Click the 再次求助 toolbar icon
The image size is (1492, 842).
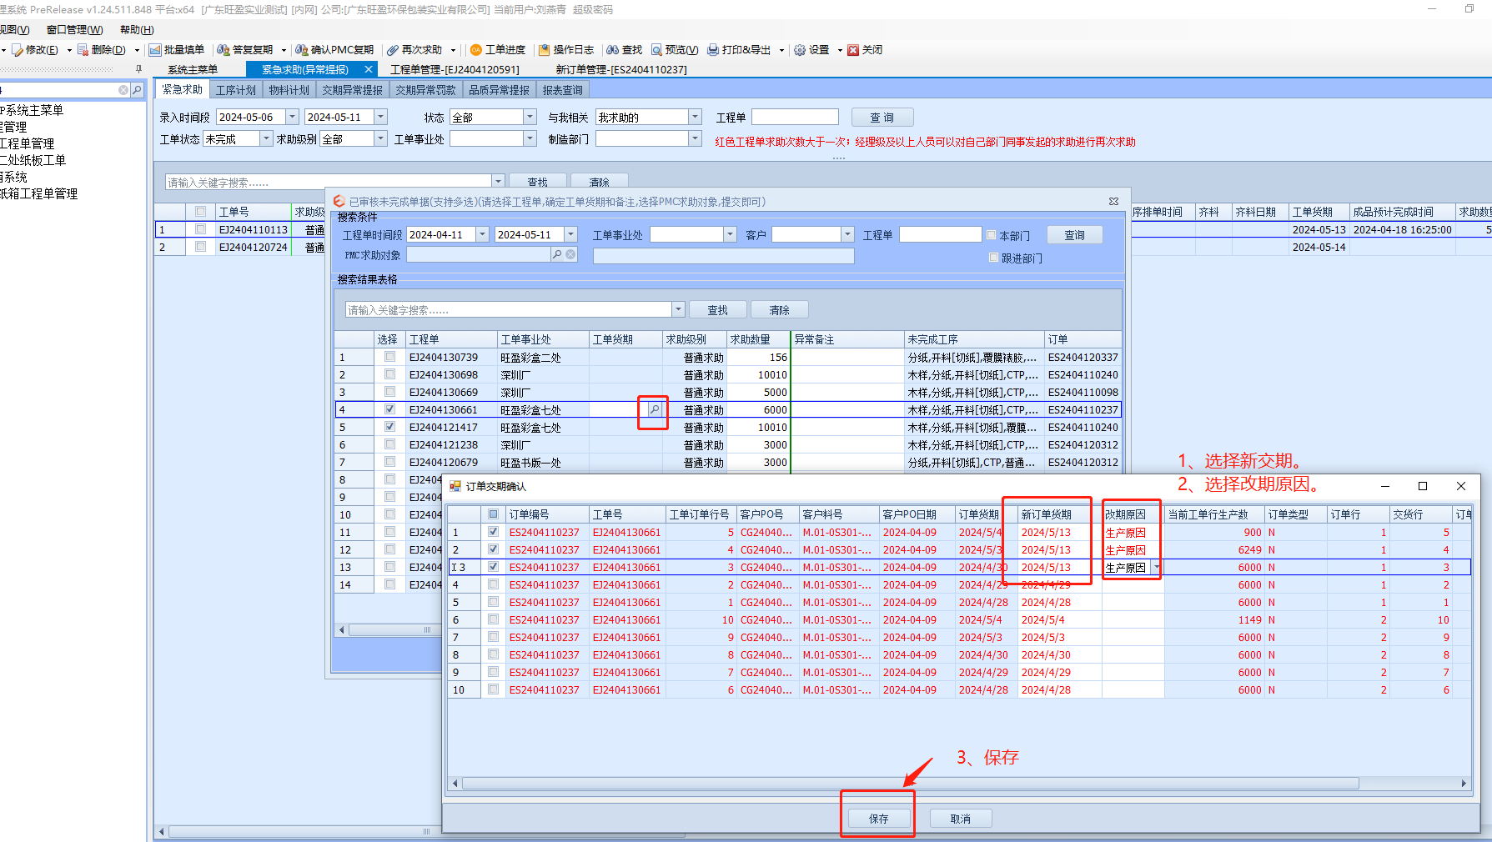[x=393, y=50]
